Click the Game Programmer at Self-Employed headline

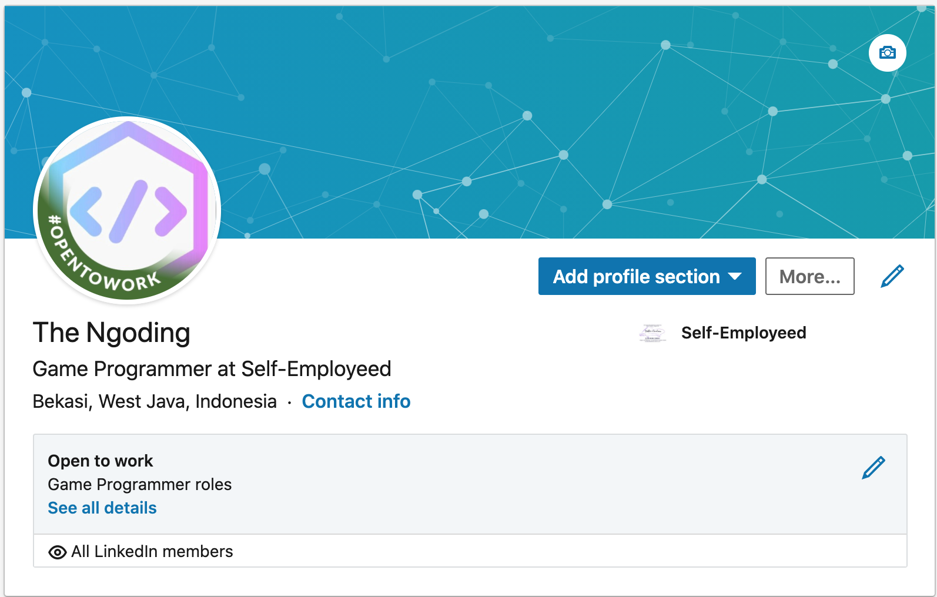click(x=212, y=369)
